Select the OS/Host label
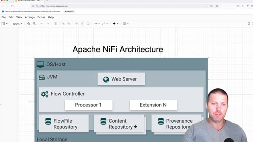Viewport: 253px width, 142px height. [x=56, y=64]
